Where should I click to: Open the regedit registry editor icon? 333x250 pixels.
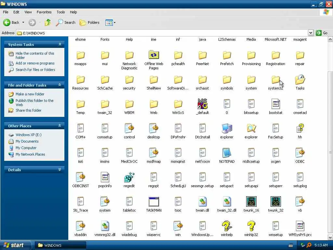pos(129,177)
